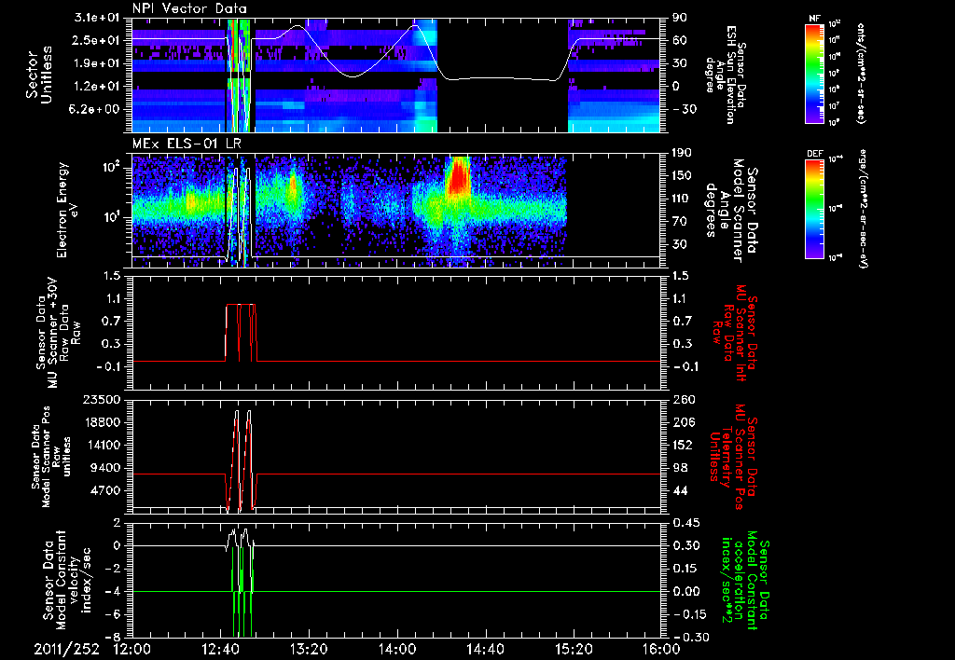Click the NF color scale bar
The image size is (955, 660).
click(815, 73)
